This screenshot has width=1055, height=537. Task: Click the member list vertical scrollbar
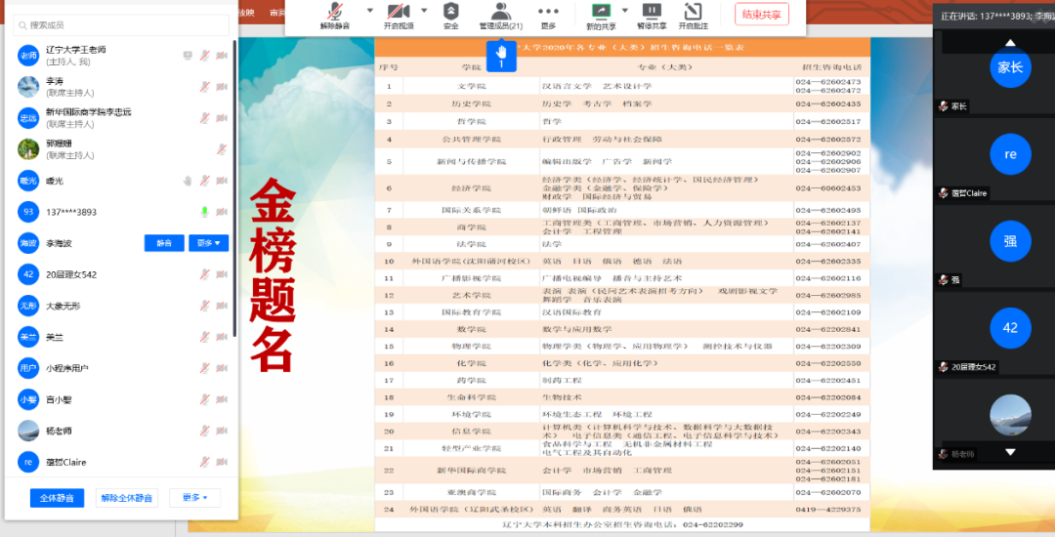(234, 195)
